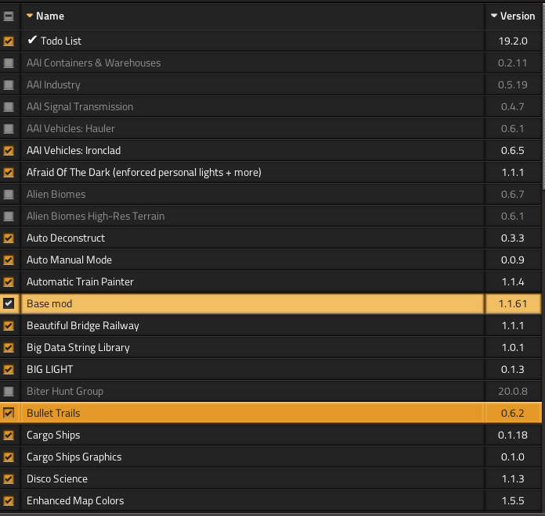Enable AAI Vehicles: Hauler checkbox

9,128
